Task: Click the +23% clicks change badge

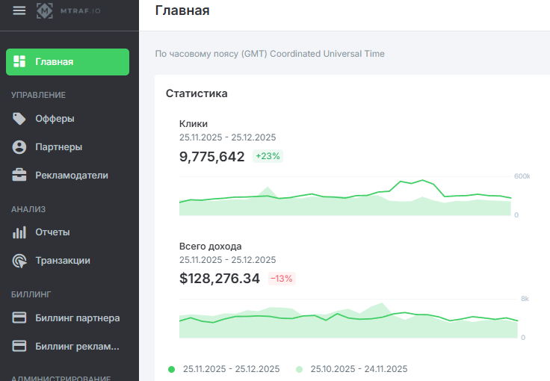Action: tap(268, 157)
